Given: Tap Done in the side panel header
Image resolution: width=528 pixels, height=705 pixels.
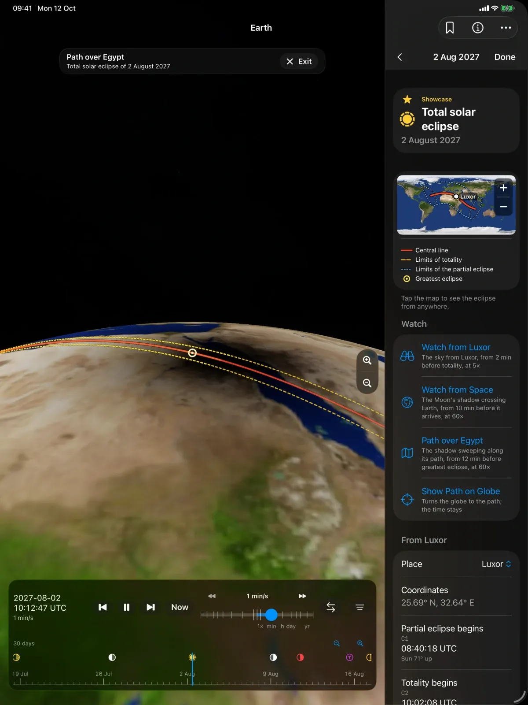Looking at the screenshot, I should click(505, 57).
